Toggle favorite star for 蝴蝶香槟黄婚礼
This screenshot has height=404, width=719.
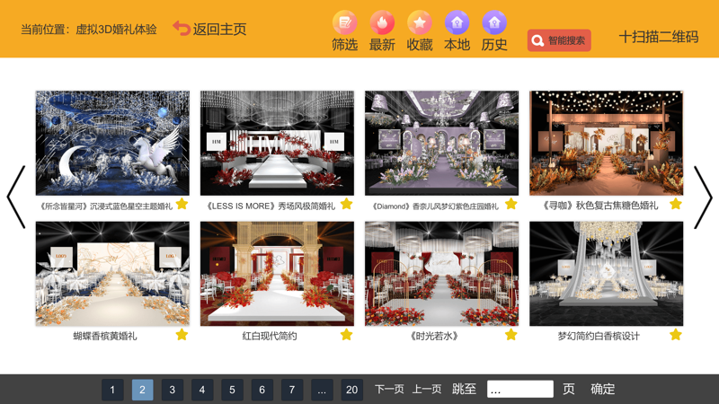(182, 335)
